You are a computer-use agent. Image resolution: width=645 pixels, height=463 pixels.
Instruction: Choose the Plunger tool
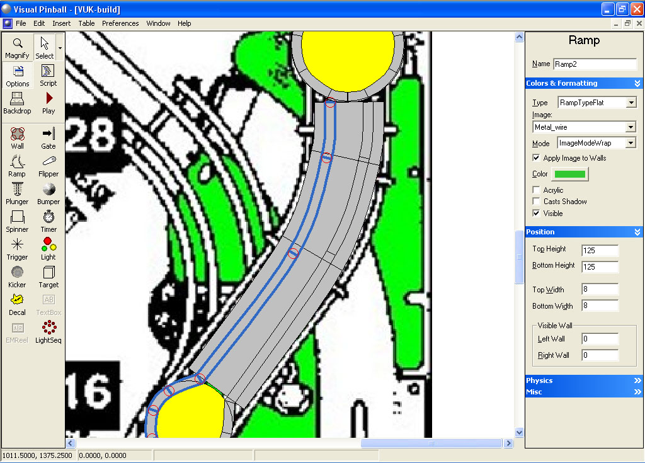(18, 193)
